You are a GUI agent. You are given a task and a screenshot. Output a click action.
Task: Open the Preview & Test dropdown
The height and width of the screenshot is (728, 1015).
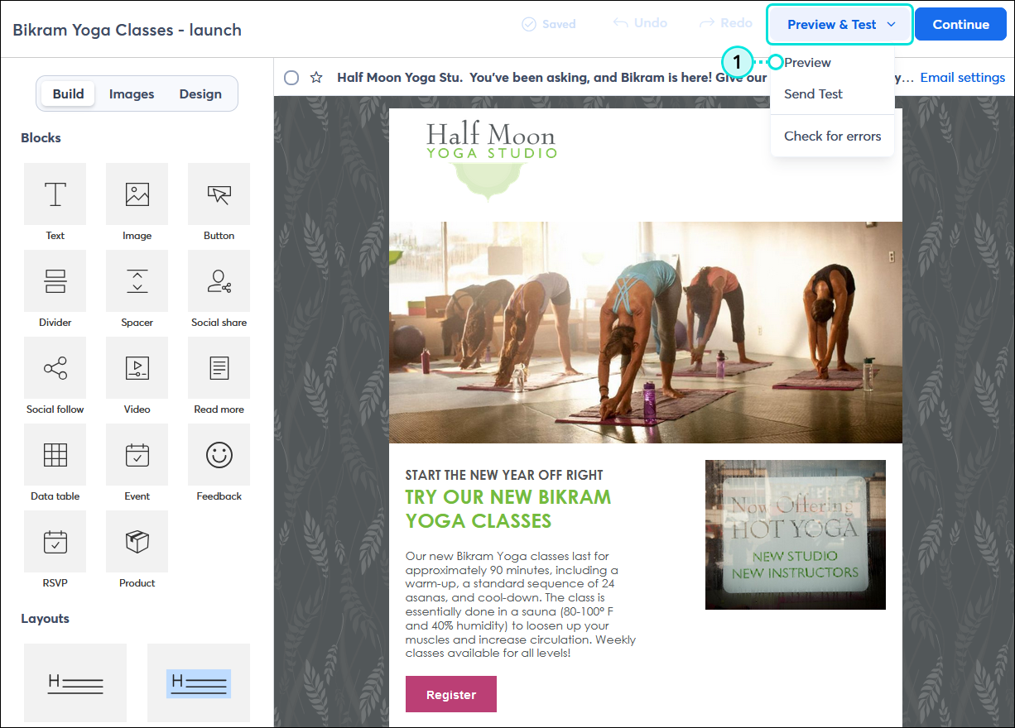tap(840, 25)
